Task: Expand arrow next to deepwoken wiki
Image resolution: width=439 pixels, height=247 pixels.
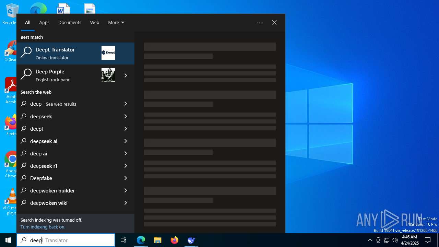Action: click(126, 203)
